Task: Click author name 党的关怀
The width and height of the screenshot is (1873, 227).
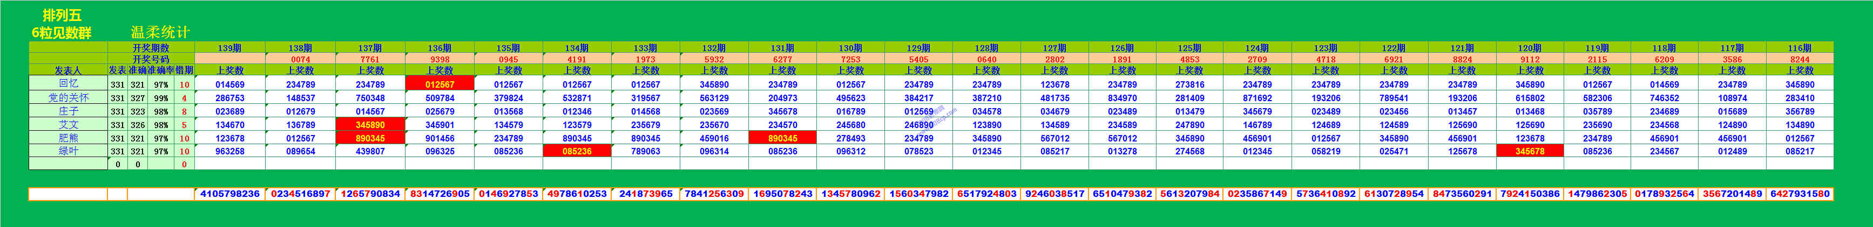Action: click(x=67, y=97)
